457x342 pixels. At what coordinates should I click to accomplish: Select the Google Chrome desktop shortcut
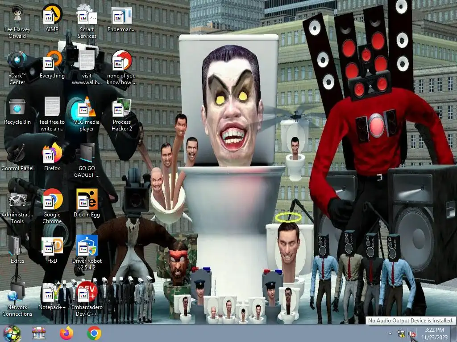(x=52, y=207)
